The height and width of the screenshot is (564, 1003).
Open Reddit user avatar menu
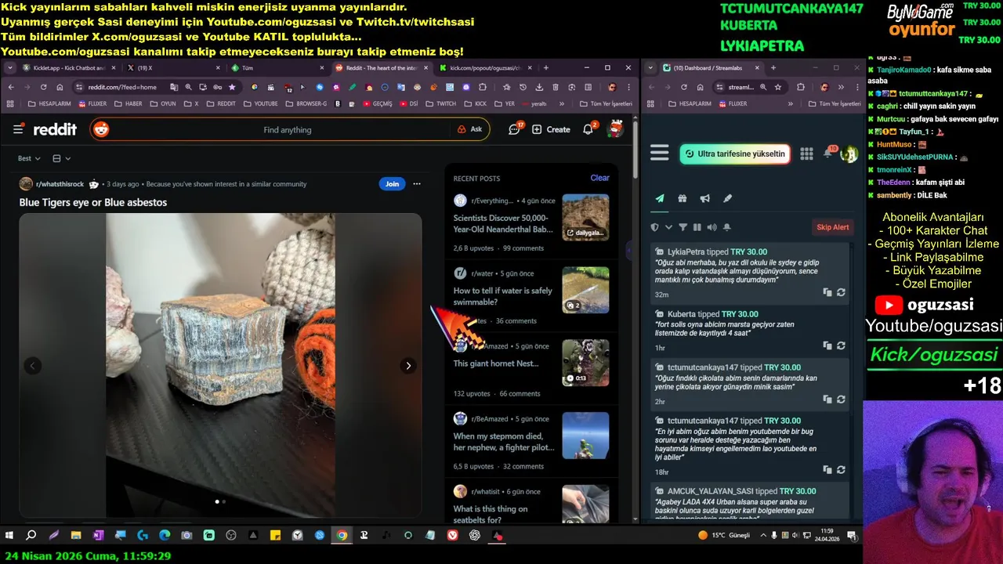coord(615,129)
